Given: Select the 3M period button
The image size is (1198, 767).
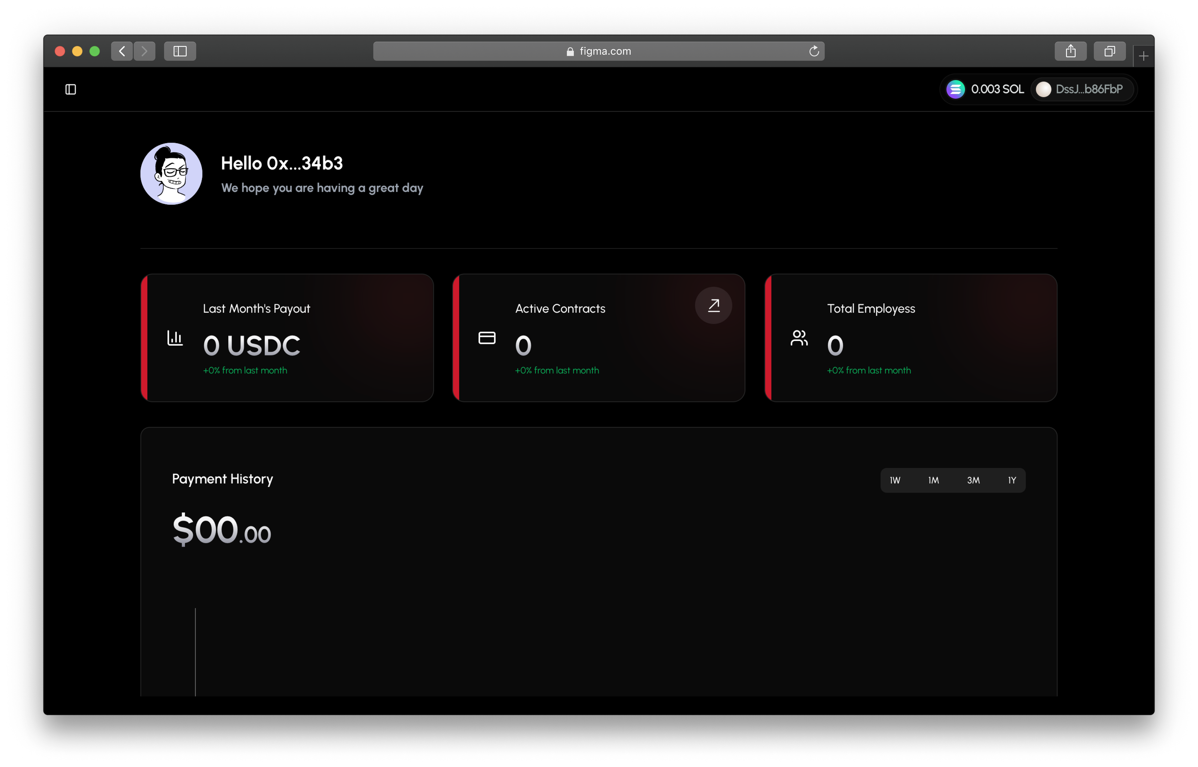Looking at the screenshot, I should pyautogui.click(x=973, y=480).
